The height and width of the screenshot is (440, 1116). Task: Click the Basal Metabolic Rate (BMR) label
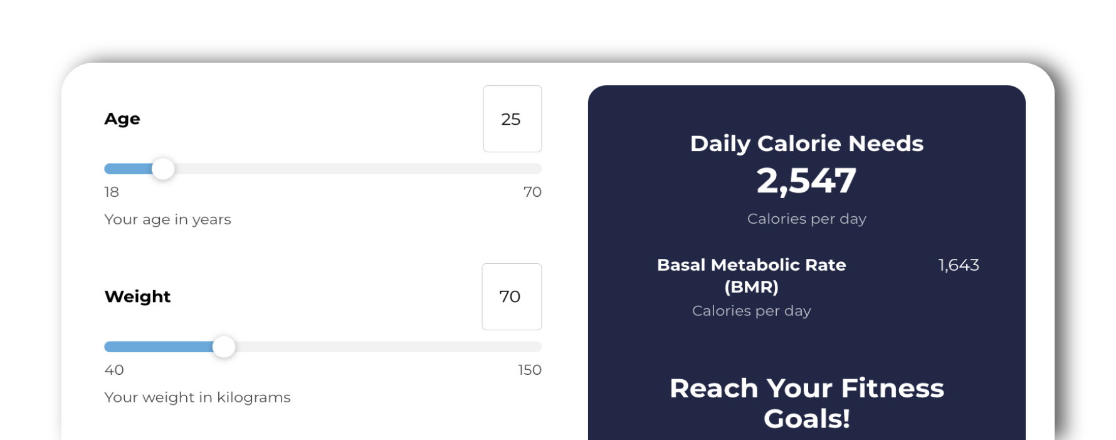[751, 276]
